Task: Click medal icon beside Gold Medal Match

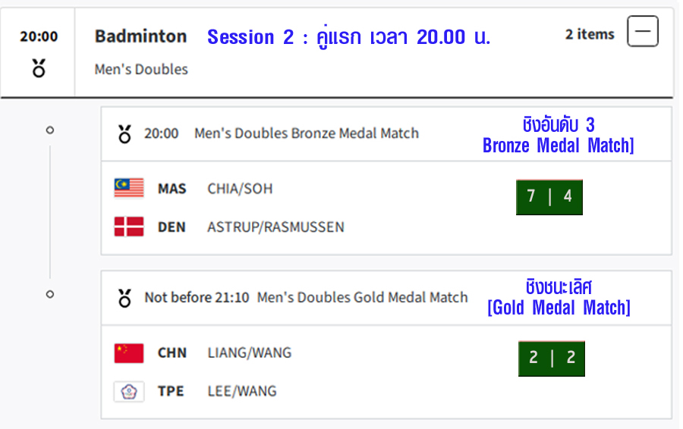Action: (124, 299)
